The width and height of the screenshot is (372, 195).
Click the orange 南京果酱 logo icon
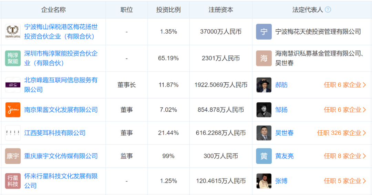coord(13,110)
